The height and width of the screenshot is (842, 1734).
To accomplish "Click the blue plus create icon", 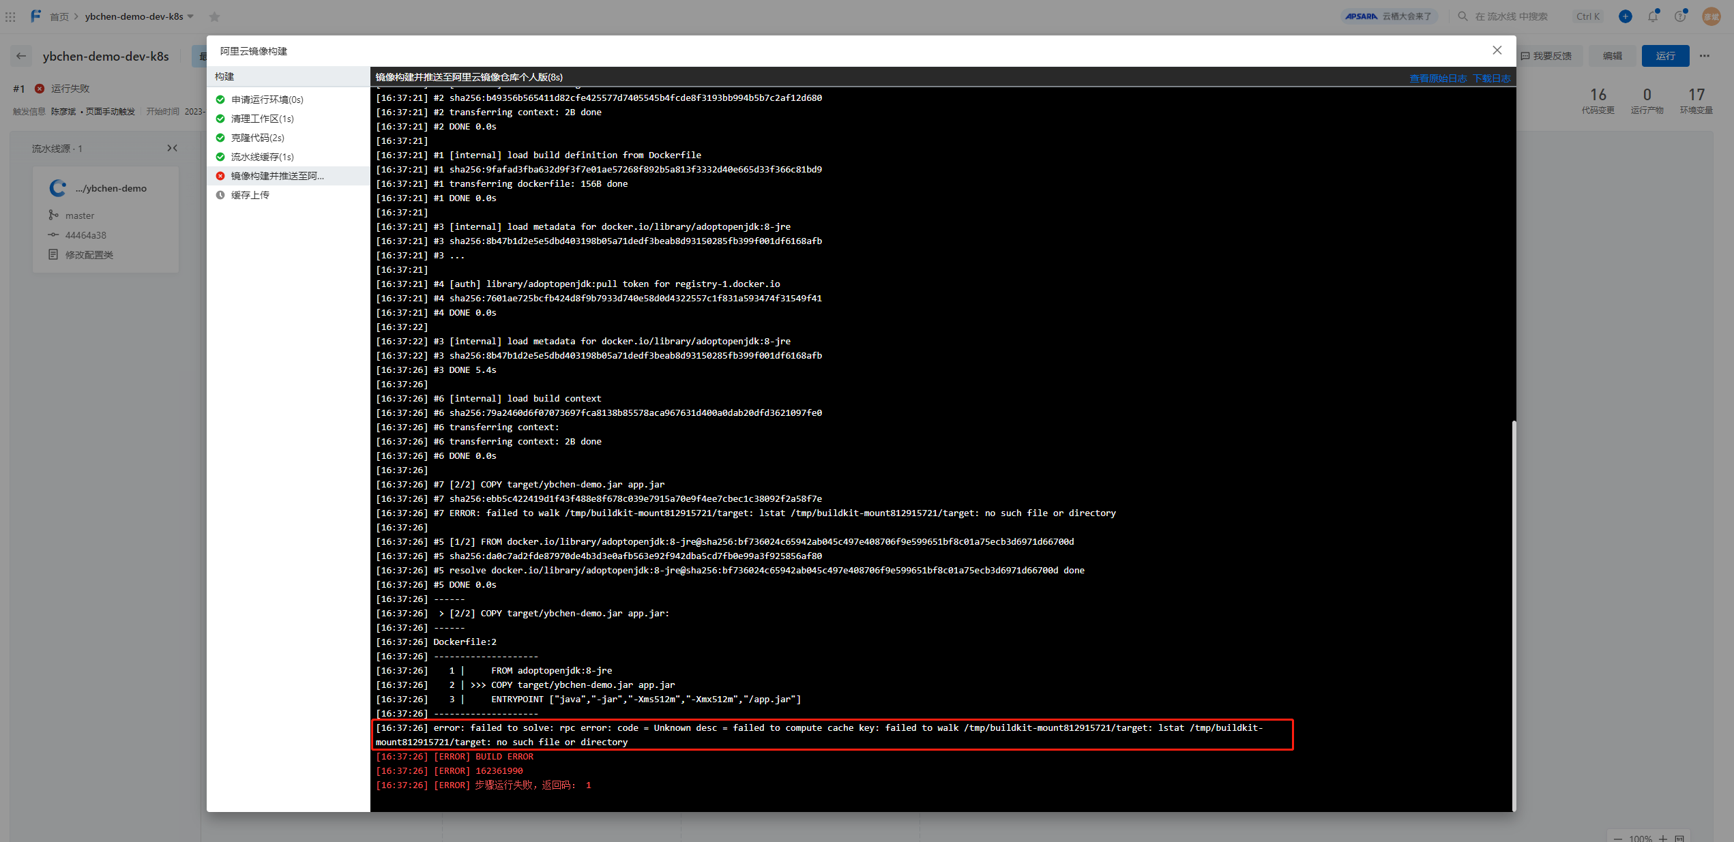I will coord(1626,16).
